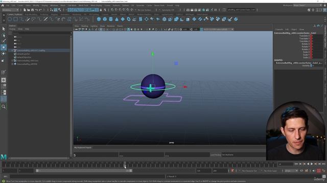Toggle snap to points

(x=121, y=10)
